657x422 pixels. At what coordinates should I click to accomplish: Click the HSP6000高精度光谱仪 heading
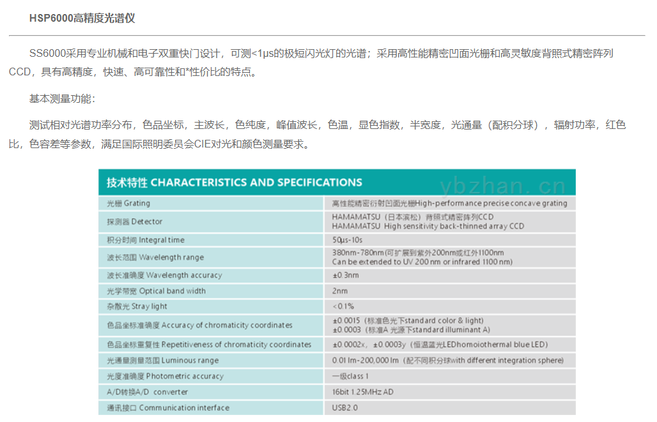82,19
